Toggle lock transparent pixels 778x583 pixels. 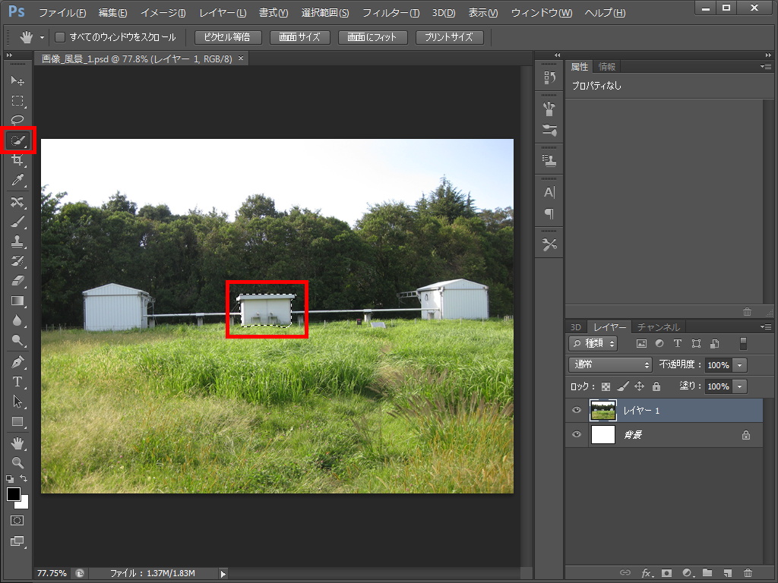tap(606, 386)
